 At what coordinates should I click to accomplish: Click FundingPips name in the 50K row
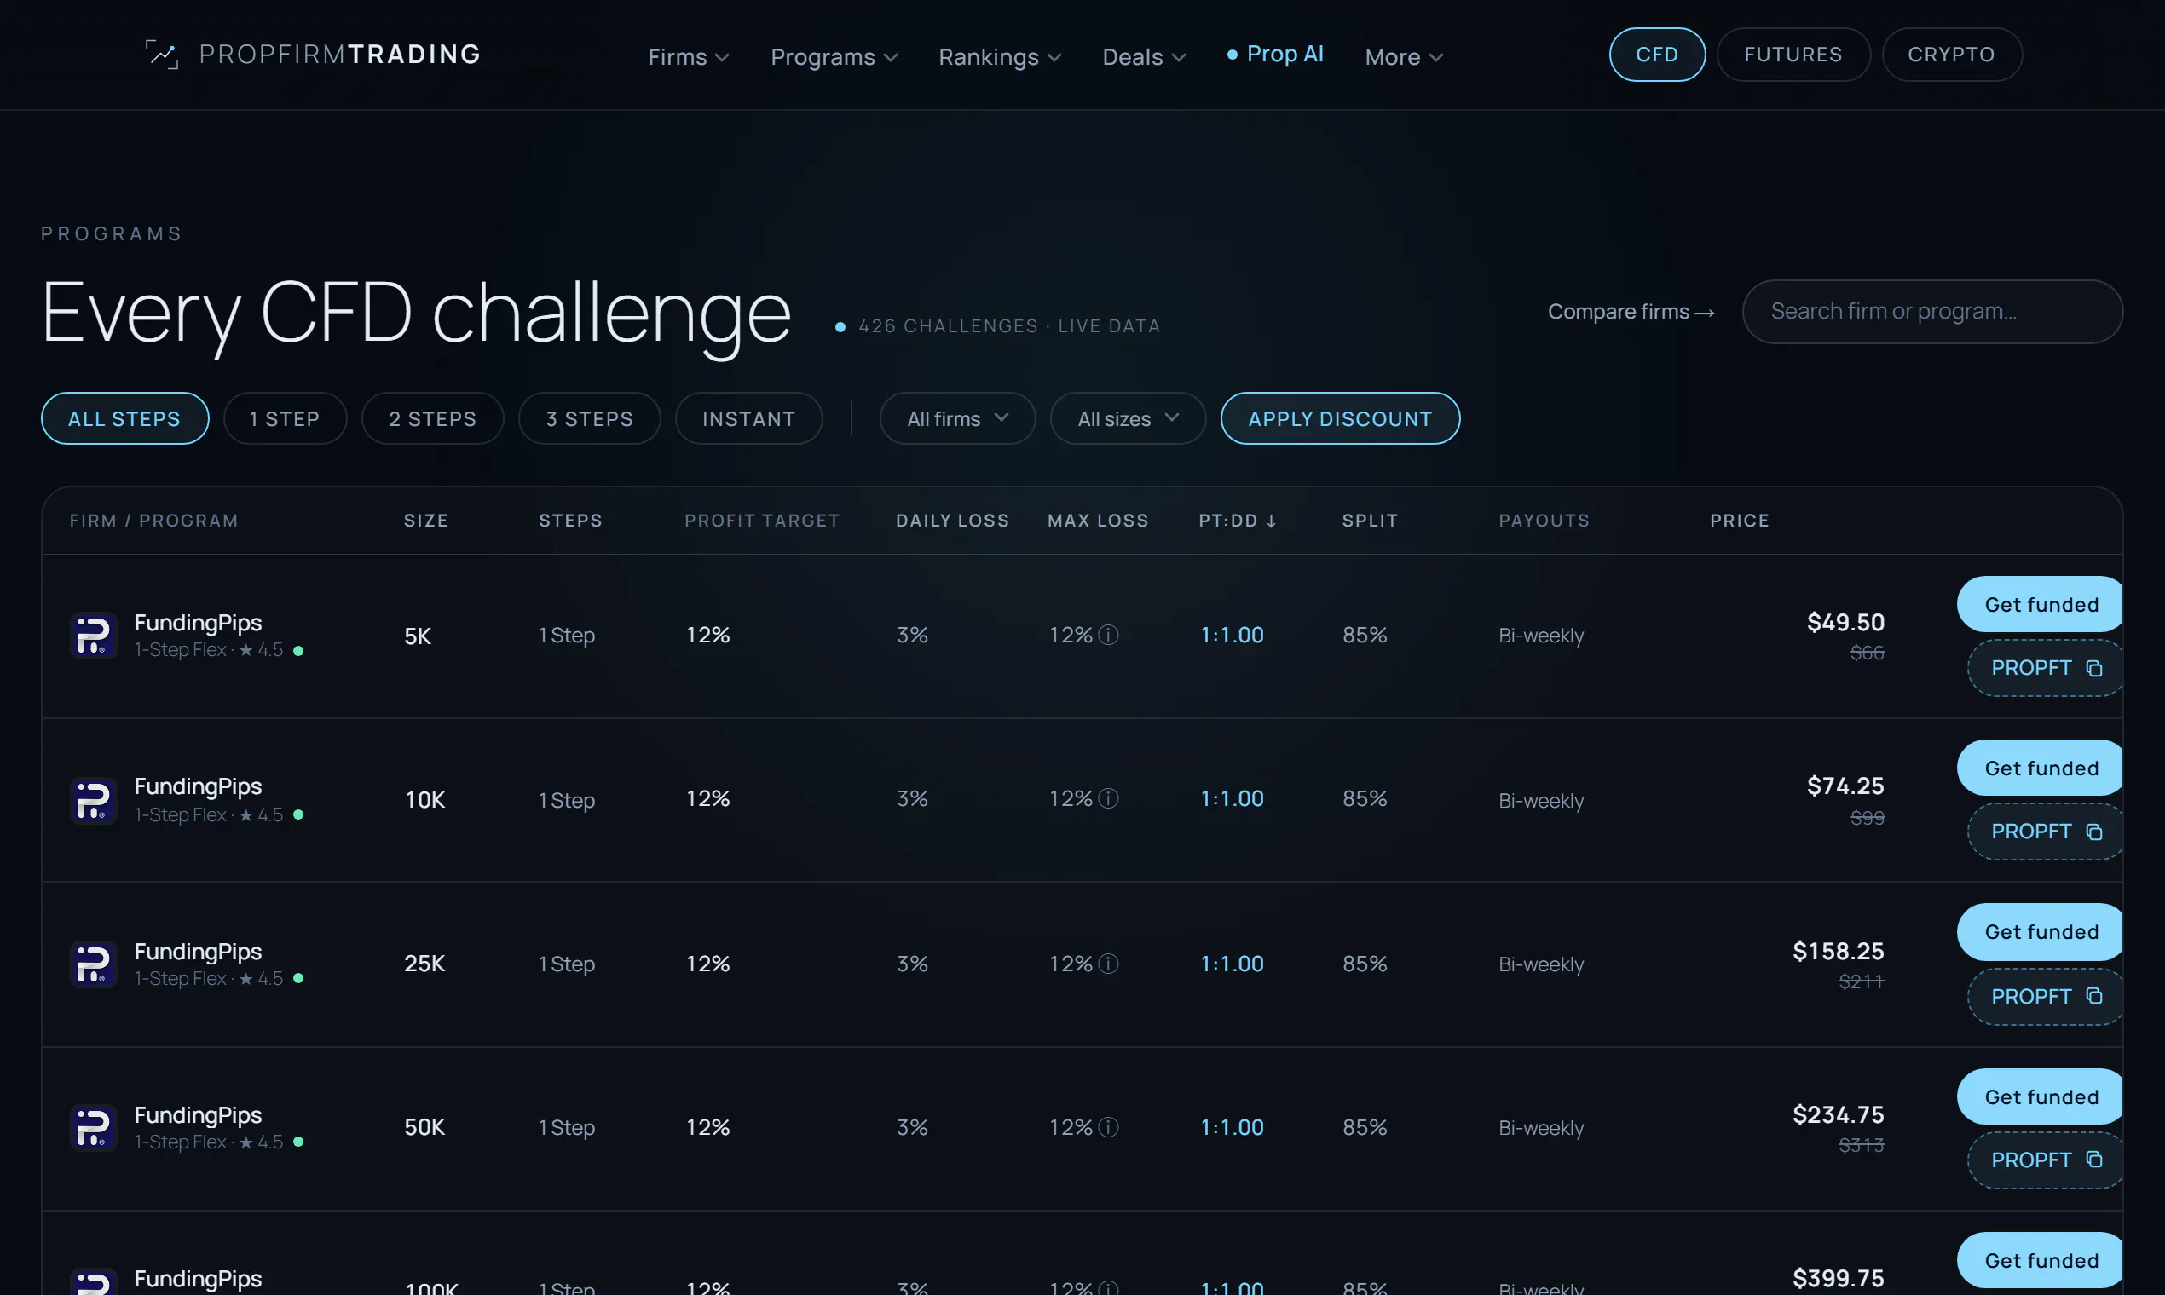click(x=198, y=1115)
